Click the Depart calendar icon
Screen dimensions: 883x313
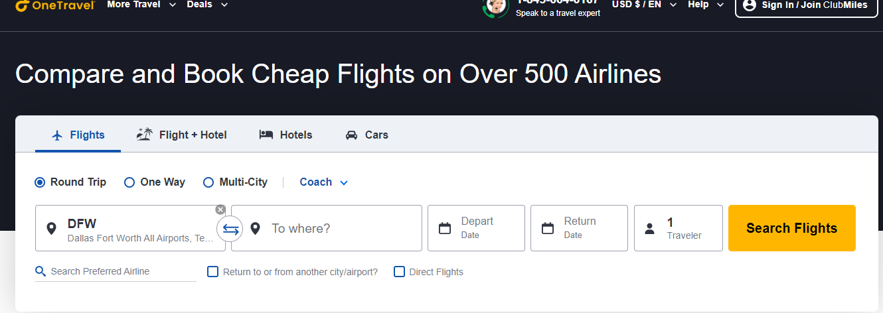(x=445, y=228)
